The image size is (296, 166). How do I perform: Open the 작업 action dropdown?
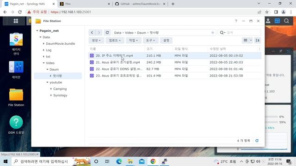pos(134,40)
